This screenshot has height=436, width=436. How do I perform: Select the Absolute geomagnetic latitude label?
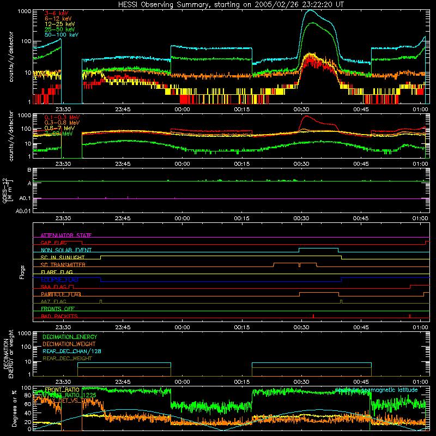[x=377, y=390]
